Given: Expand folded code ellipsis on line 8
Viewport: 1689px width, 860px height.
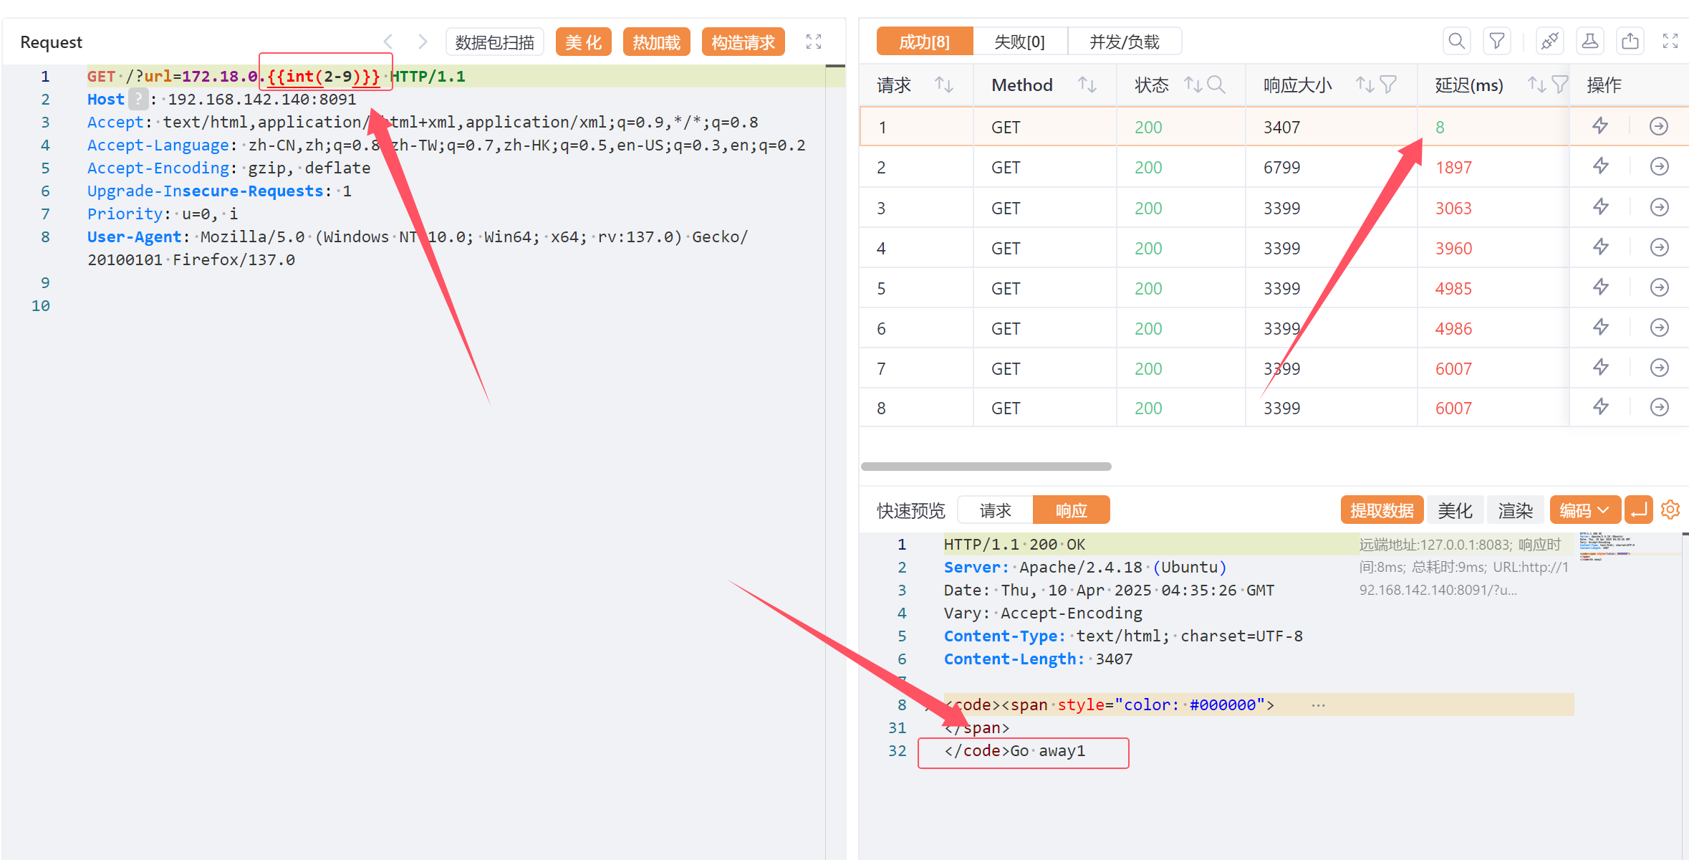Looking at the screenshot, I should click(1318, 705).
